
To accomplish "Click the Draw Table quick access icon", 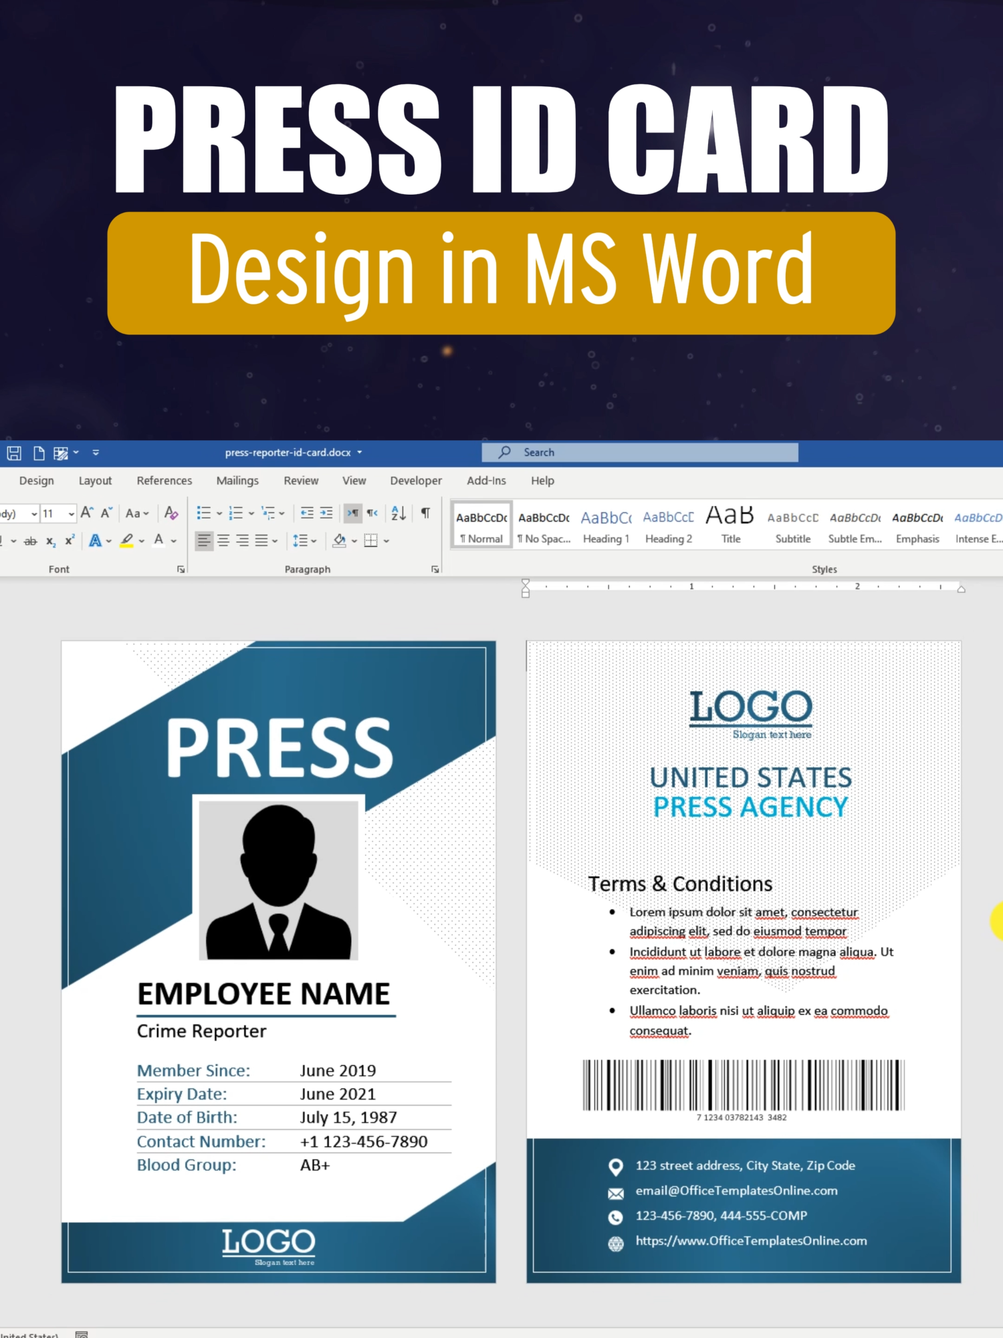I will coord(61,453).
